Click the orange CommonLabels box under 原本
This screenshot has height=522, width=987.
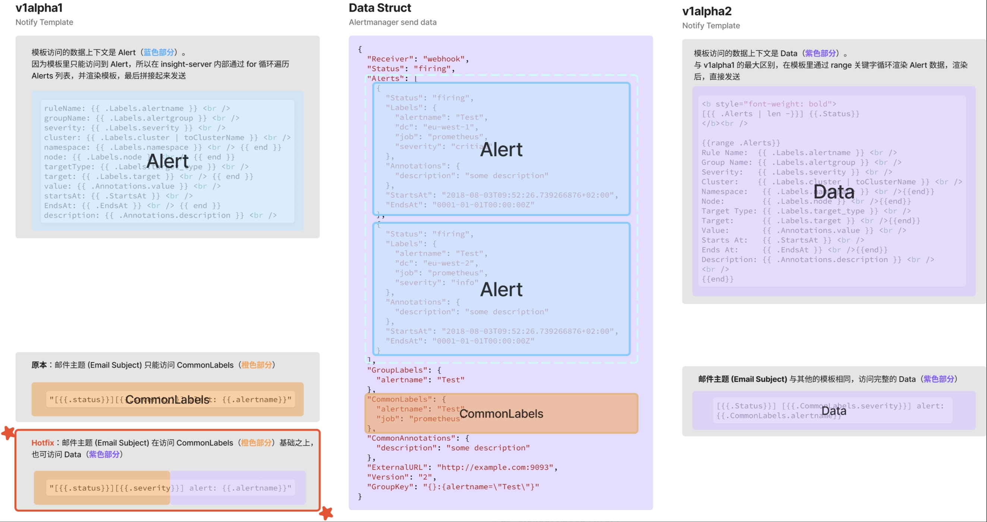pos(167,399)
